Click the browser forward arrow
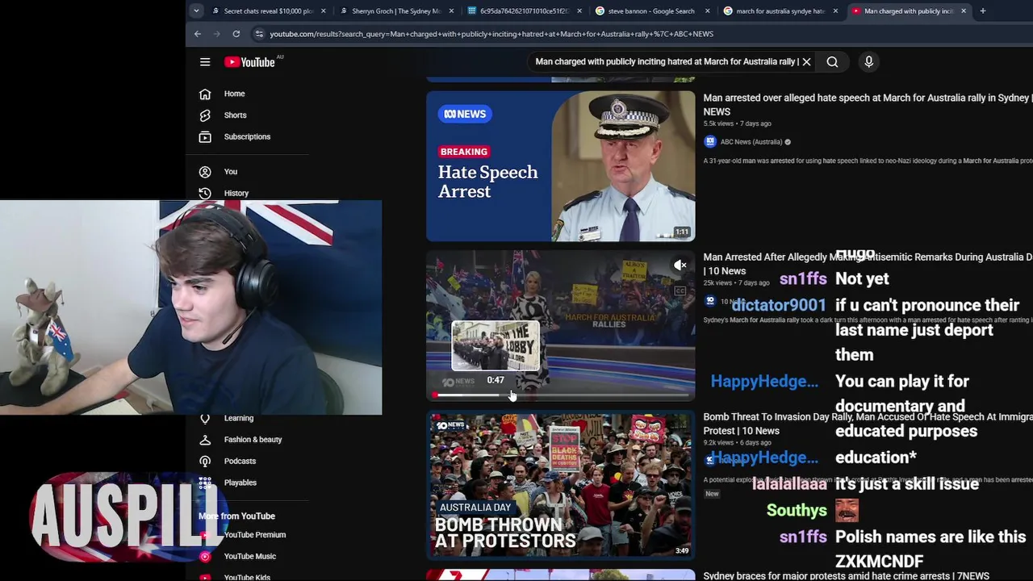Screen dimensions: 1033x581 (216, 34)
